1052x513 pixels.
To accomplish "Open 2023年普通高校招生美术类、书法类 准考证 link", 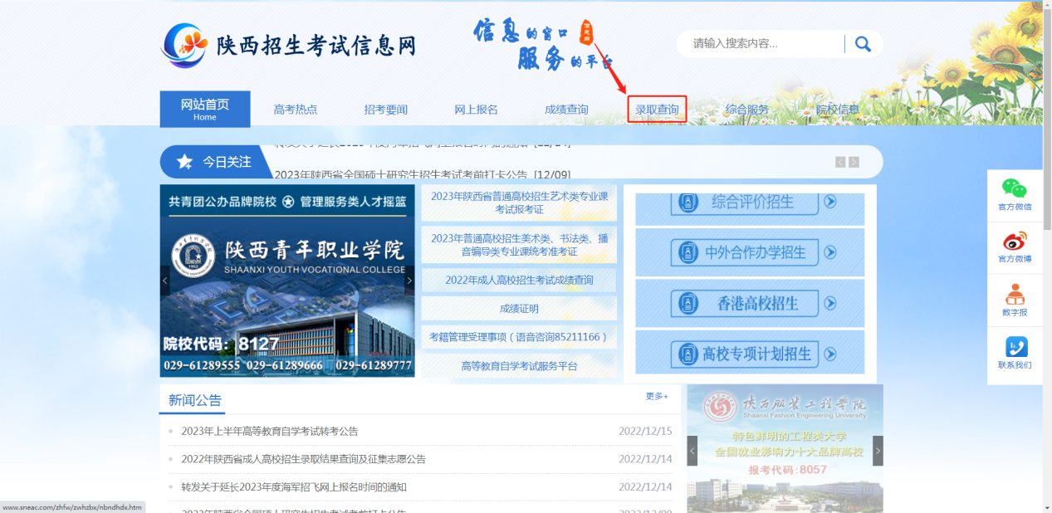I will pos(519,244).
